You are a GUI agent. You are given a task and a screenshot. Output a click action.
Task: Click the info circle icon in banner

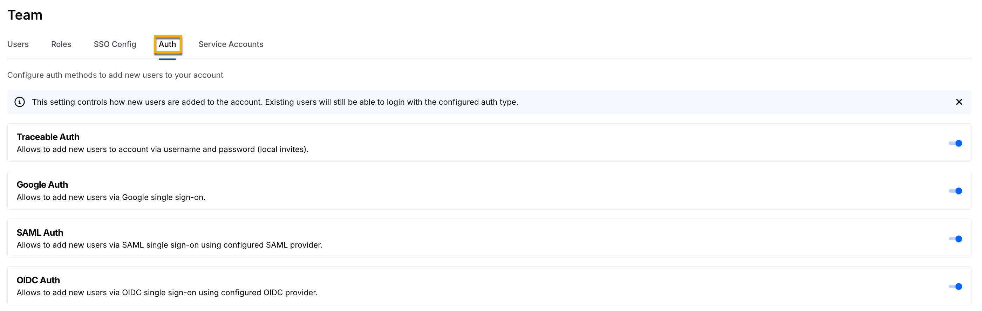[19, 102]
